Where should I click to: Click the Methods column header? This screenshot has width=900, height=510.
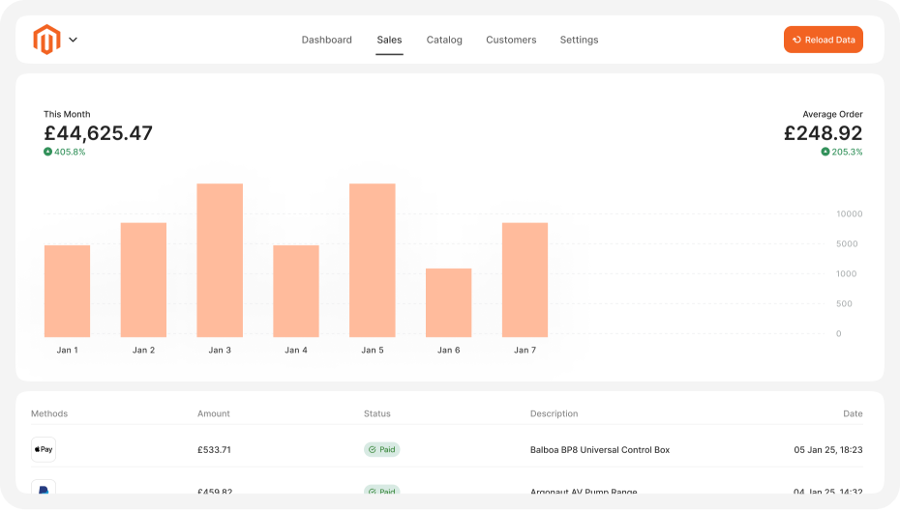click(x=49, y=413)
